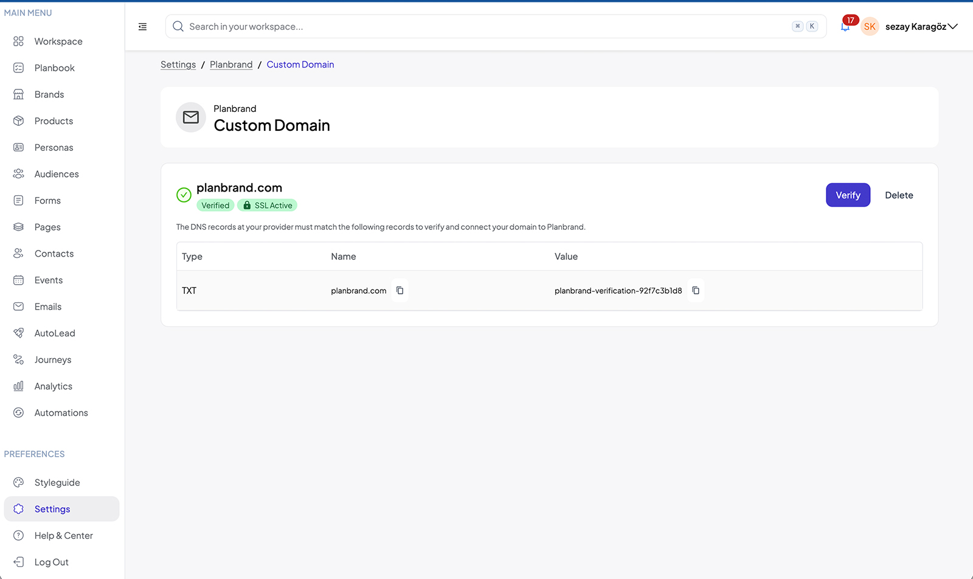973x579 pixels.
Task: Open Analytics bar chart icon
Action: [x=19, y=386]
